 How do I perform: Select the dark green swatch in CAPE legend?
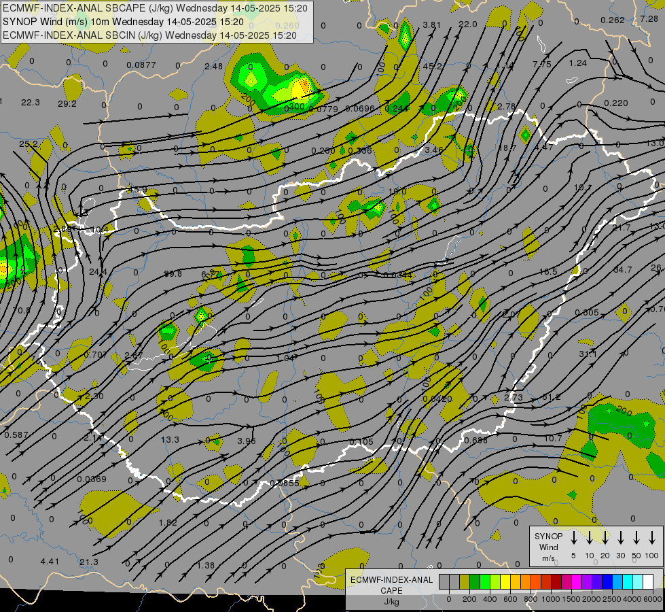pos(475,581)
